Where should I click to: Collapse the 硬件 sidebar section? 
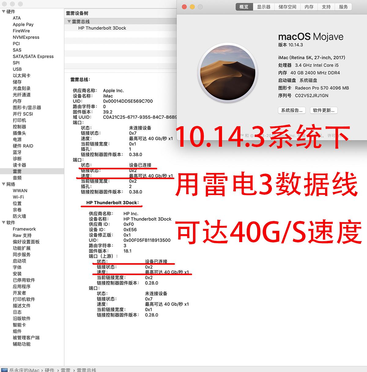(4, 12)
